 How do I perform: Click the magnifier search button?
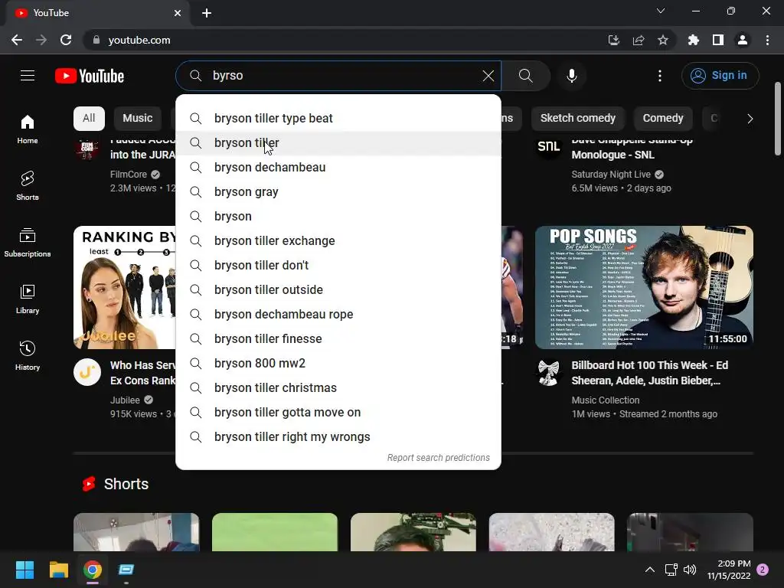point(525,76)
